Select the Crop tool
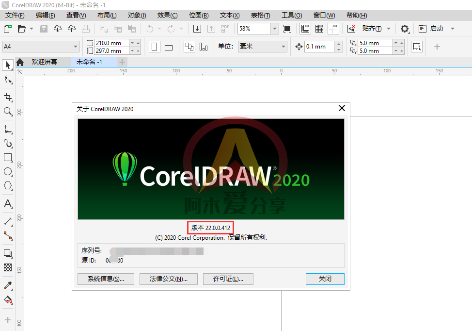The height and width of the screenshot is (331, 472). coord(7,98)
